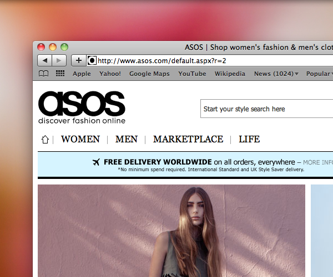This screenshot has width=333, height=277.
Task: Go to ASOS home via house icon
Action: 45,140
